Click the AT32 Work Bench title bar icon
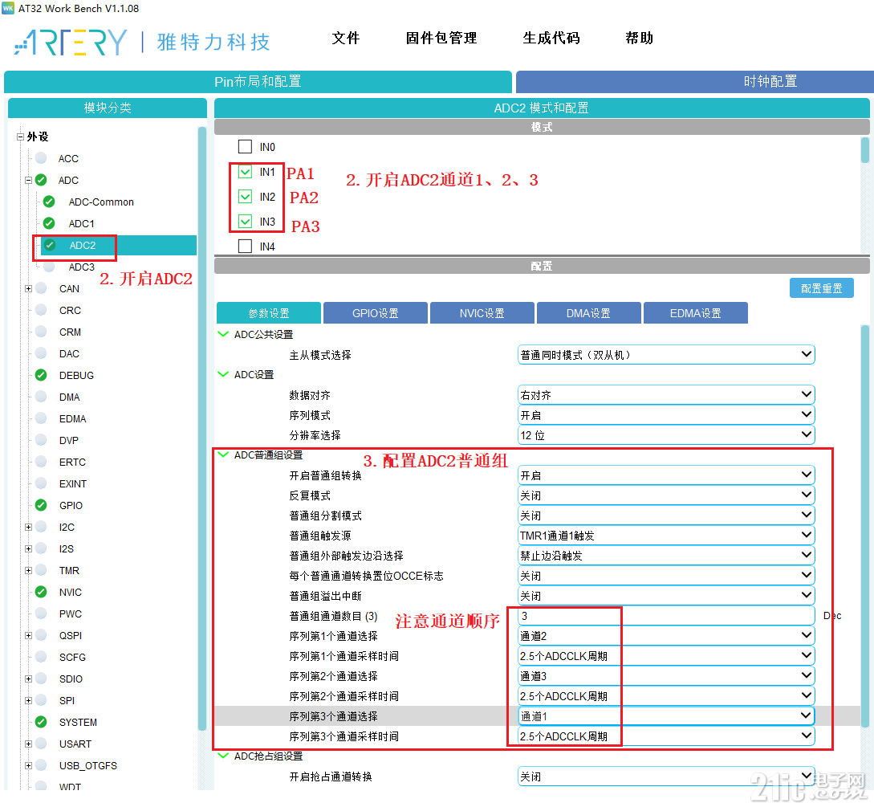This screenshot has width=874, height=807. coord(8,8)
